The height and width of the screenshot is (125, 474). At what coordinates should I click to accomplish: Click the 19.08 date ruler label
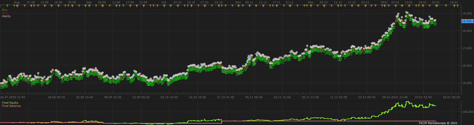coord(58,2)
